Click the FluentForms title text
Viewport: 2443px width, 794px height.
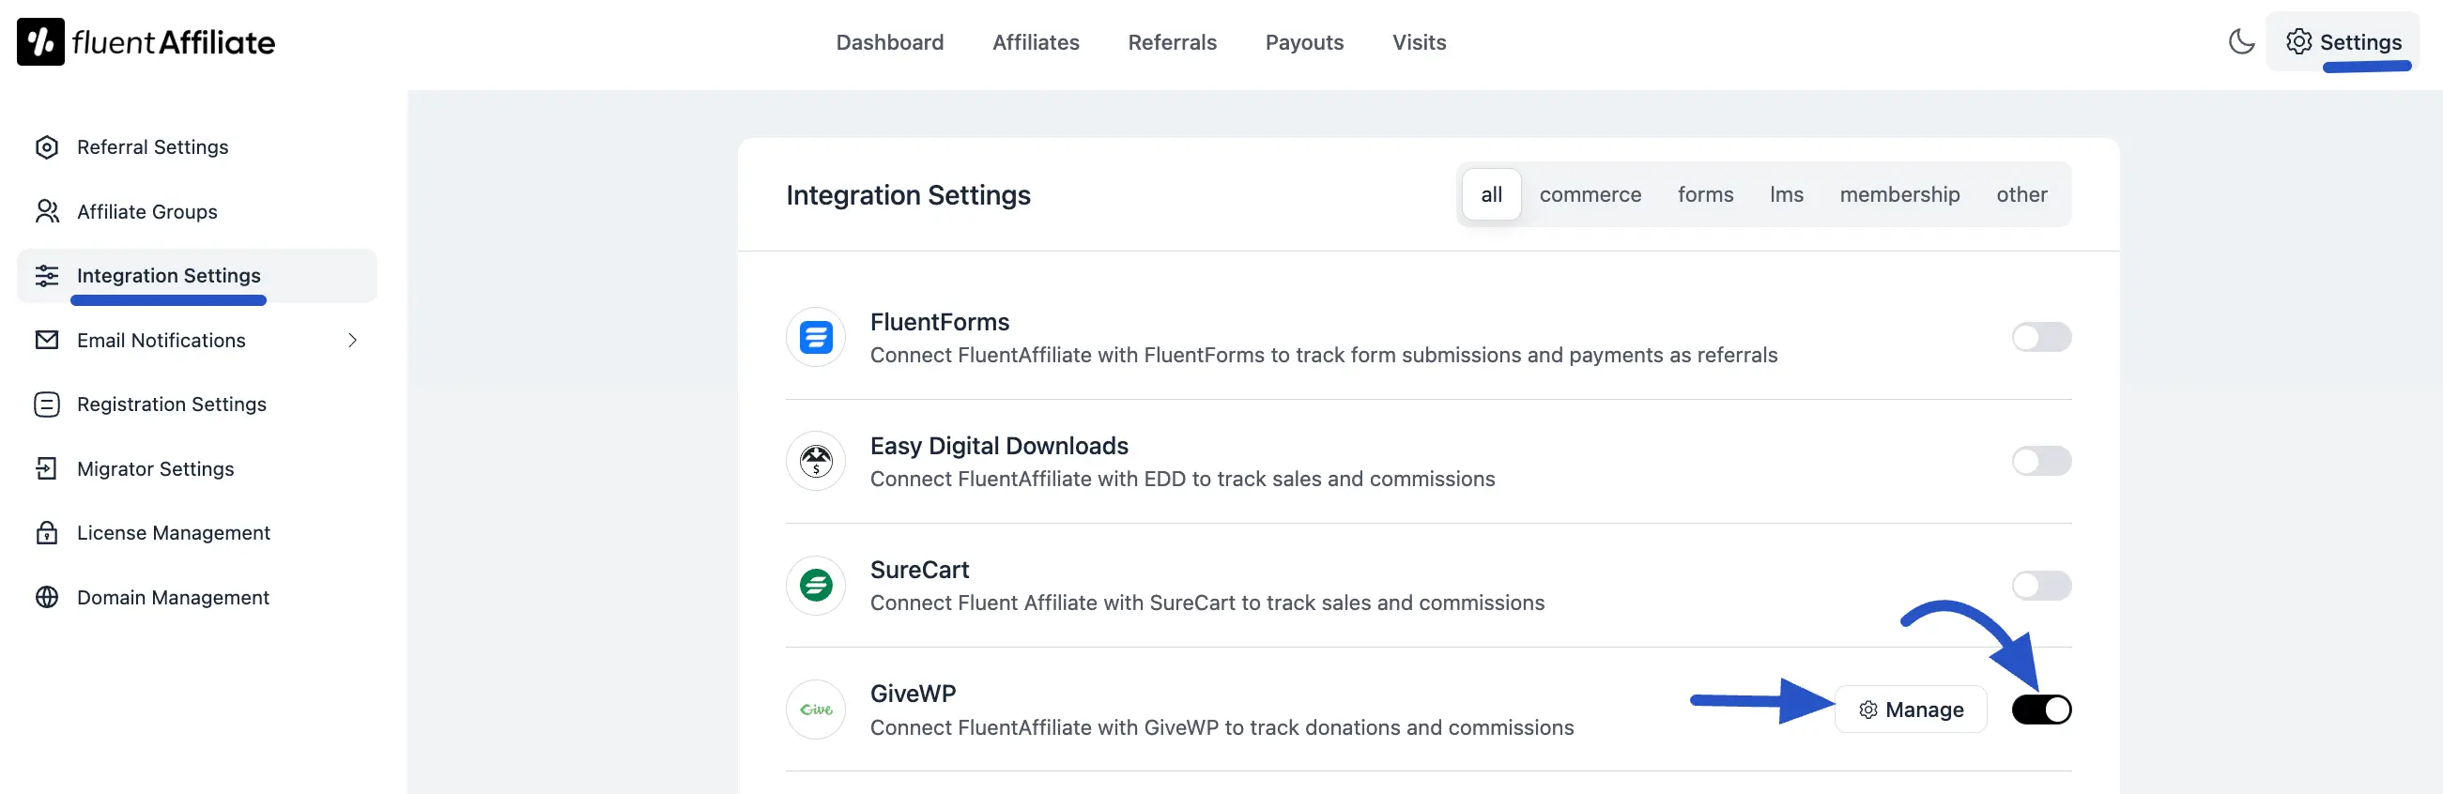pyautogui.click(x=940, y=322)
